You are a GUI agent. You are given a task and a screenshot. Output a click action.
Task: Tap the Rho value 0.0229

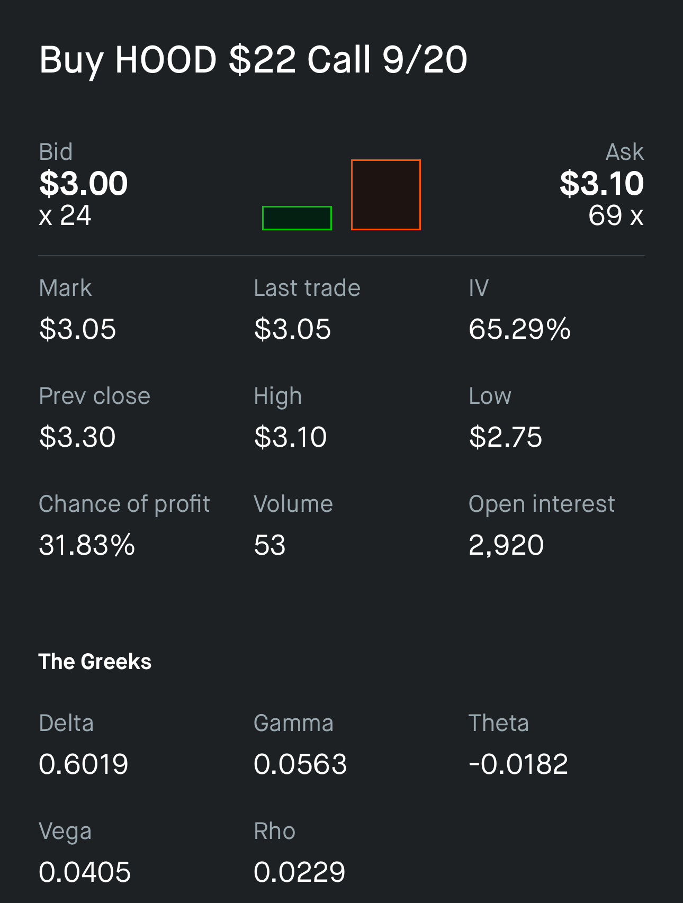coord(299,872)
